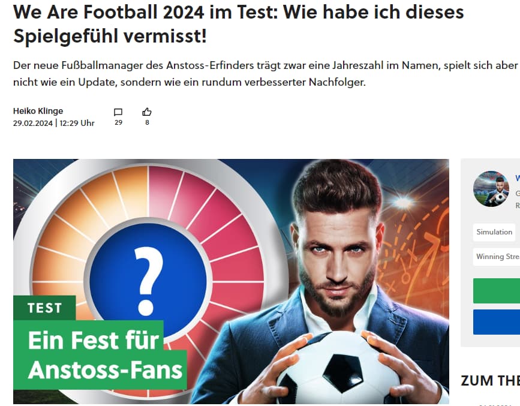Click the question mark rating circle
520x406 pixels.
pyautogui.click(x=148, y=281)
